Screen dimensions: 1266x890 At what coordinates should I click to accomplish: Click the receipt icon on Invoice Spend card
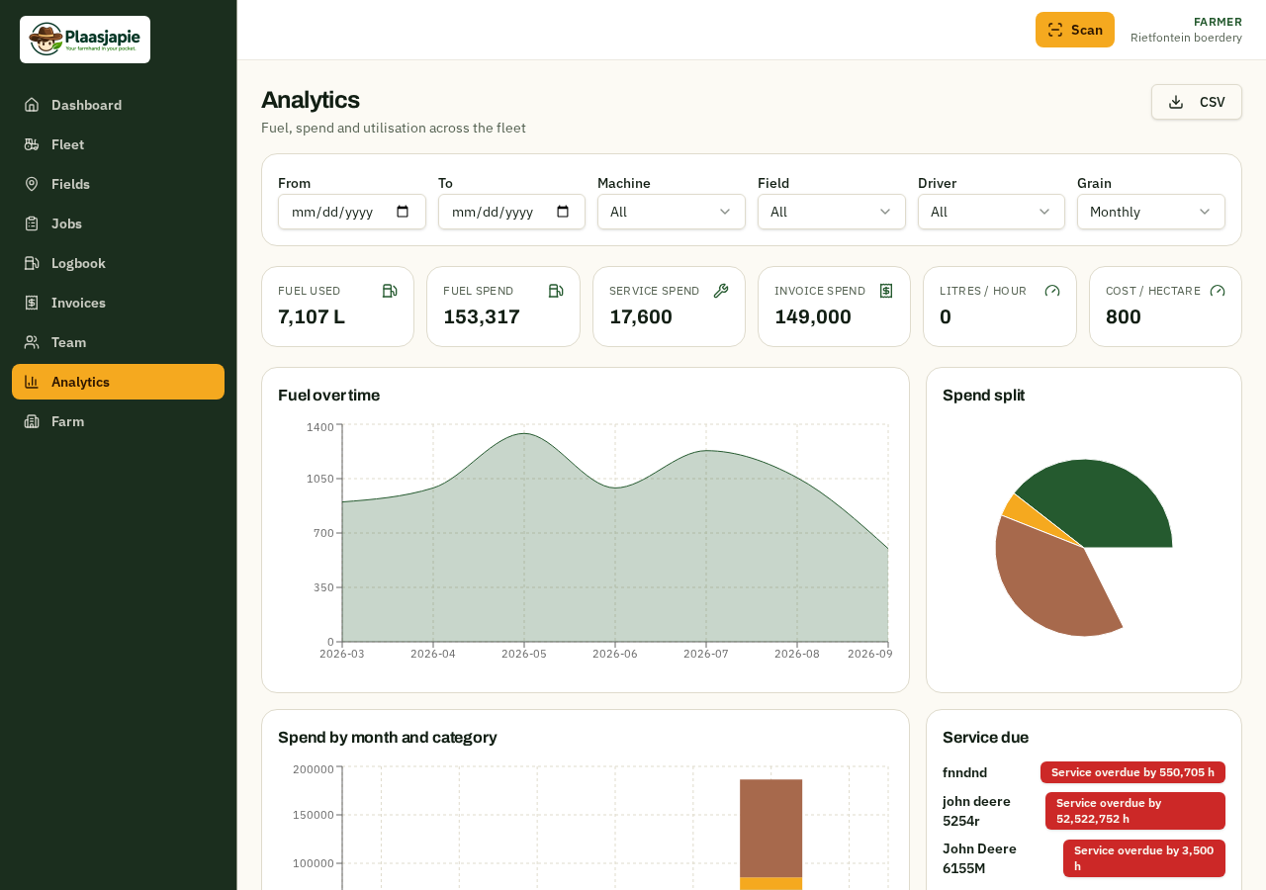pos(886,291)
